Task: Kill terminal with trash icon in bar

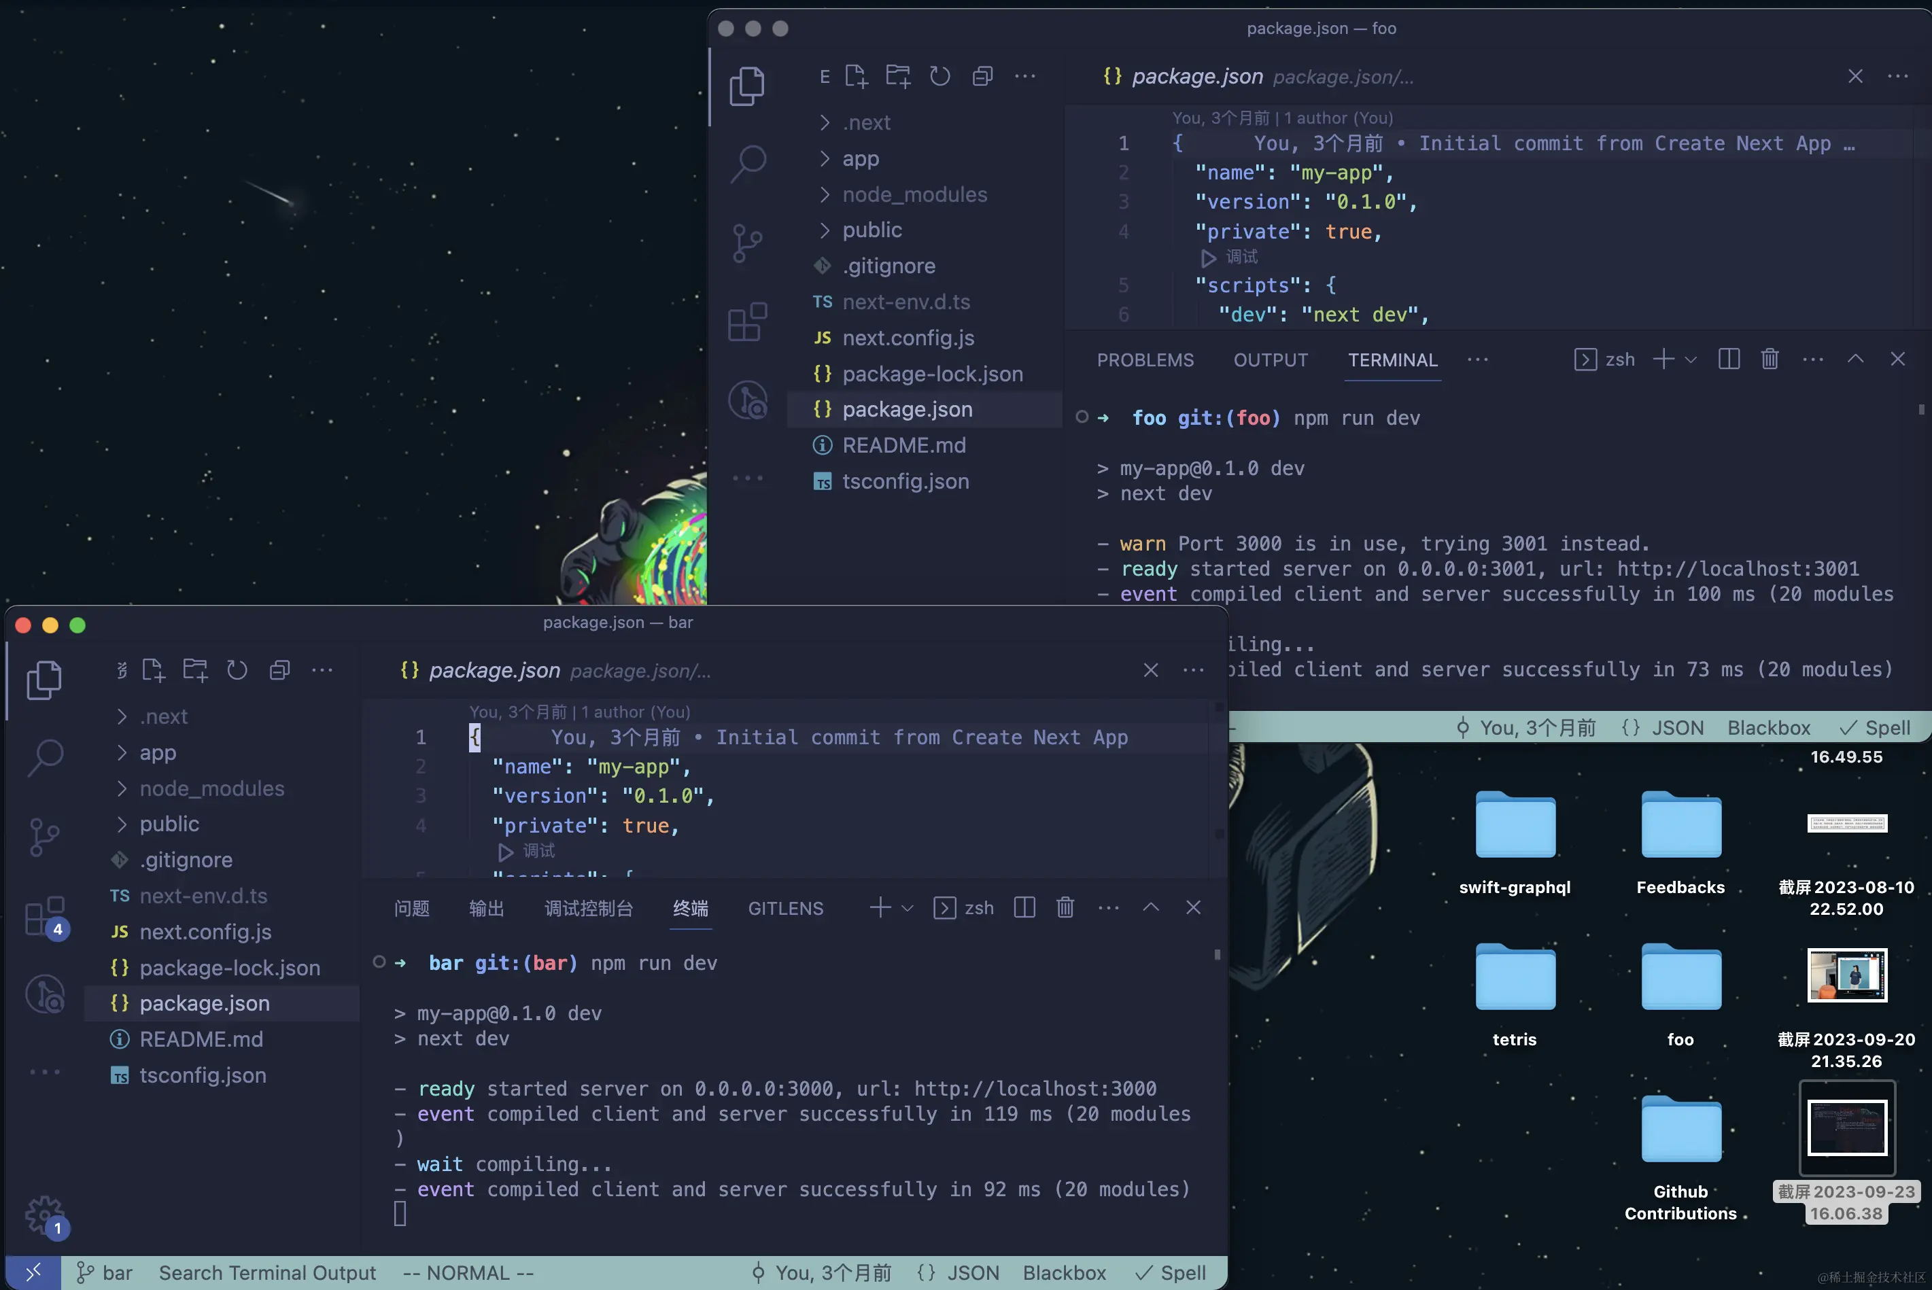Action: (x=1065, y=907)
